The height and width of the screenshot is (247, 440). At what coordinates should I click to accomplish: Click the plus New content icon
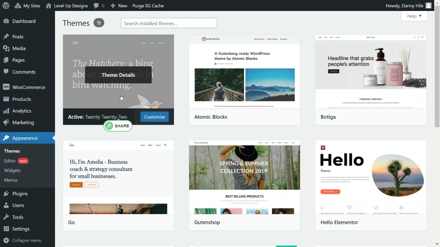click(113, 5)
